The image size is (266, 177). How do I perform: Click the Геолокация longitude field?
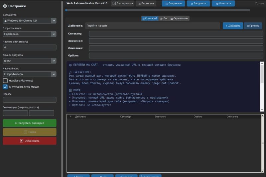[42, 113]
